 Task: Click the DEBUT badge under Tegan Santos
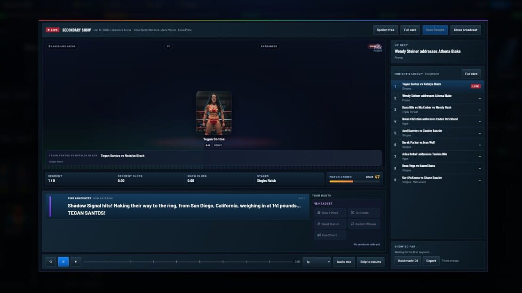[218, 146]
